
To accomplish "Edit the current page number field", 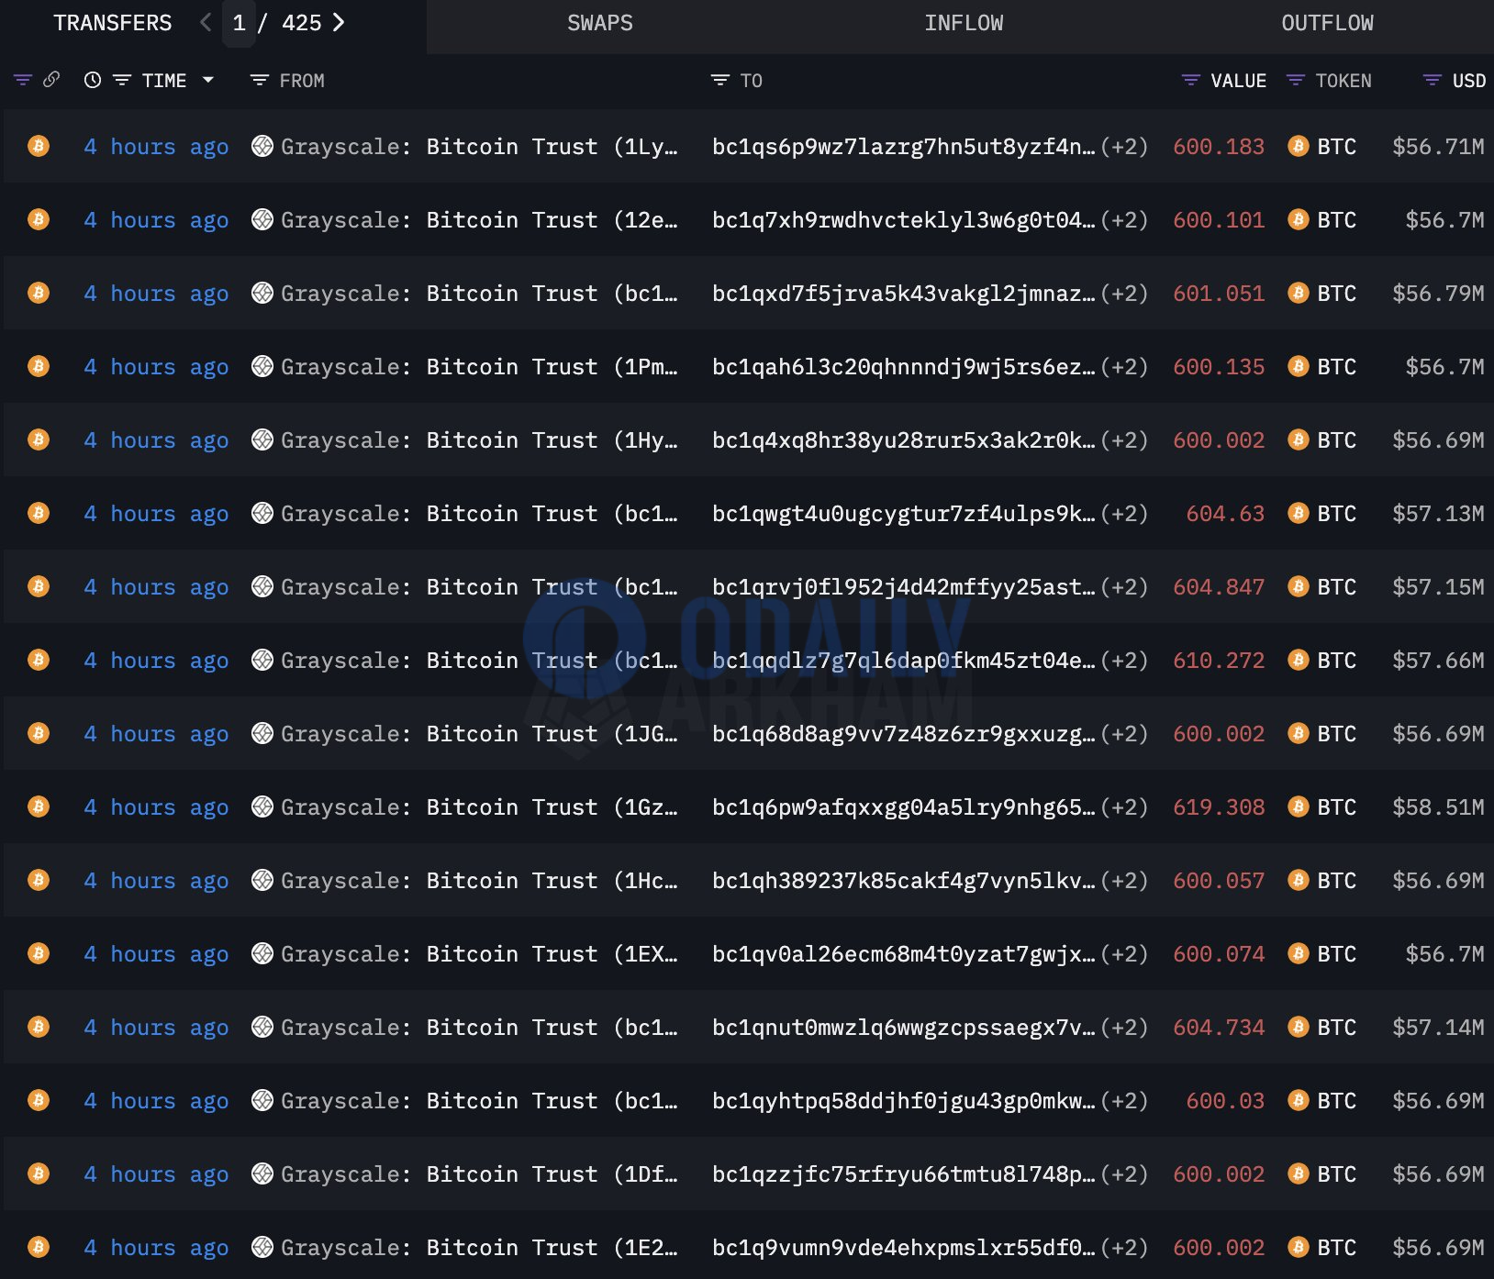I will (240, 23).
